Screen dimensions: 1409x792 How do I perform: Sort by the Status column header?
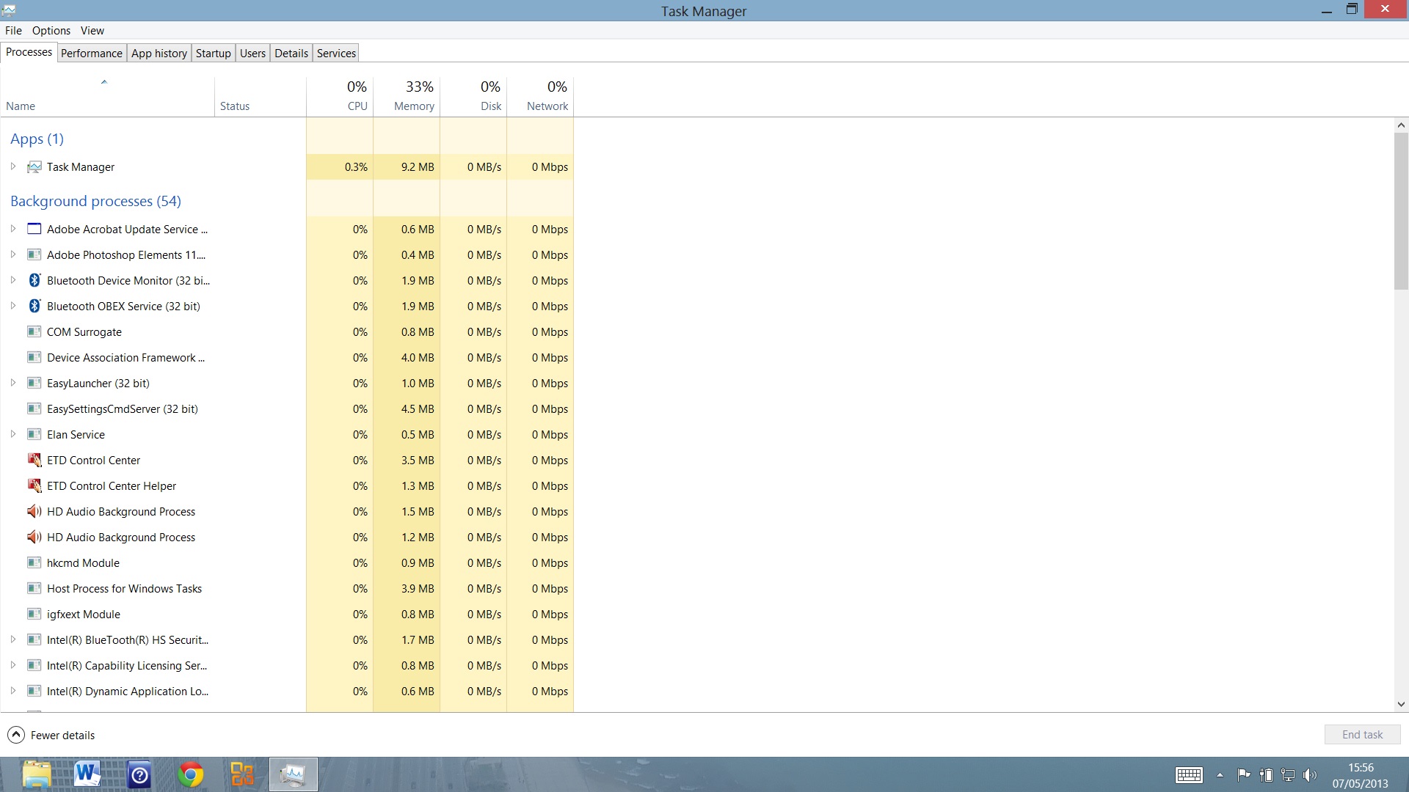click(261, 96)
